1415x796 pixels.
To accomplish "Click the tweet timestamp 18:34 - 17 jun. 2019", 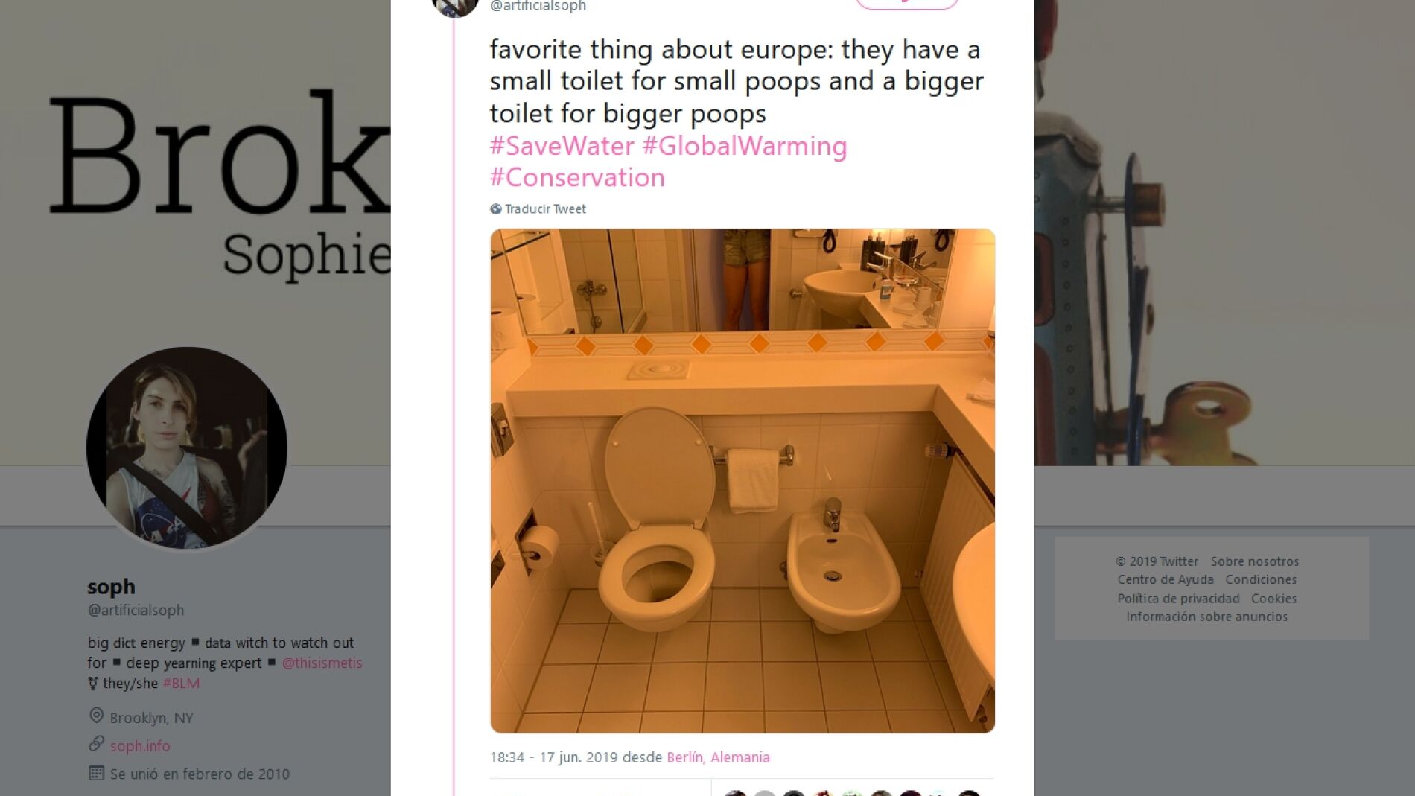I will pos(553,757).
